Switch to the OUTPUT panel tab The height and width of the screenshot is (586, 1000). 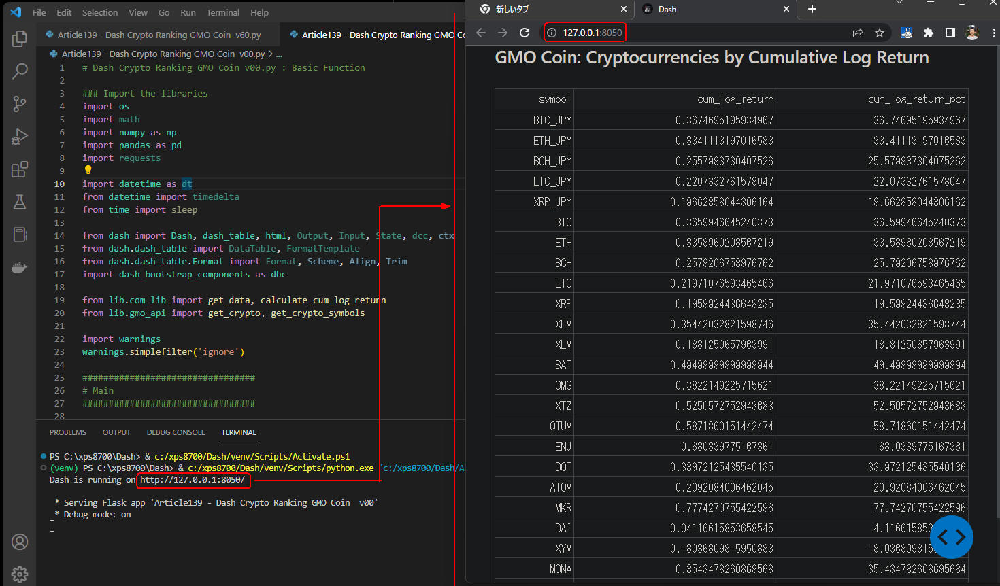coord(116,432)
